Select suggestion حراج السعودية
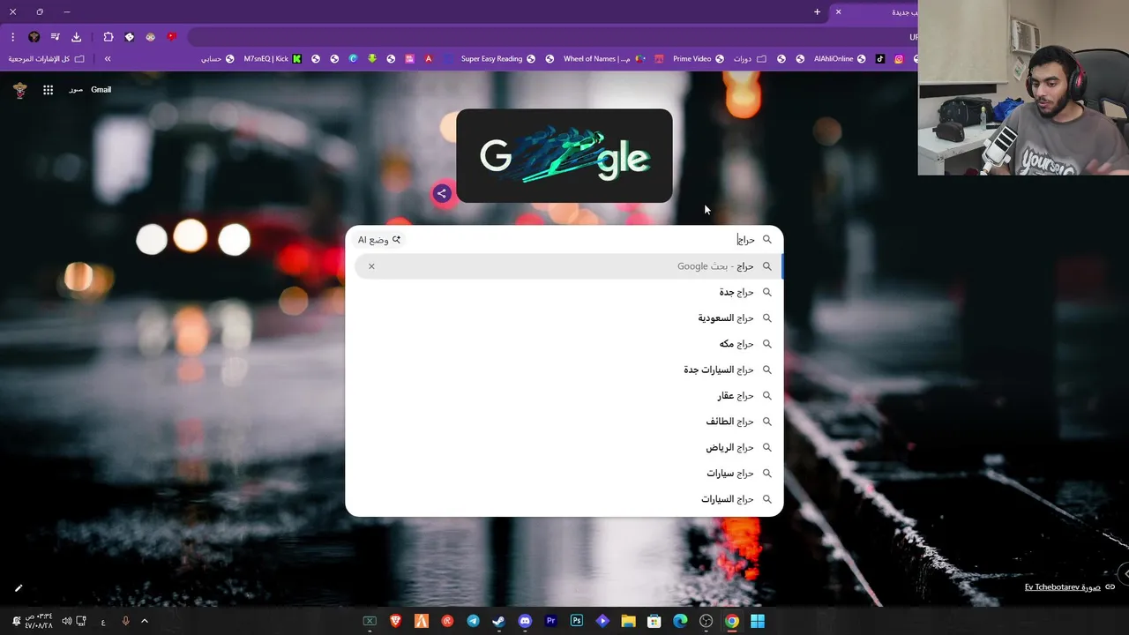 pyautogui.click(x=564, y=318)
